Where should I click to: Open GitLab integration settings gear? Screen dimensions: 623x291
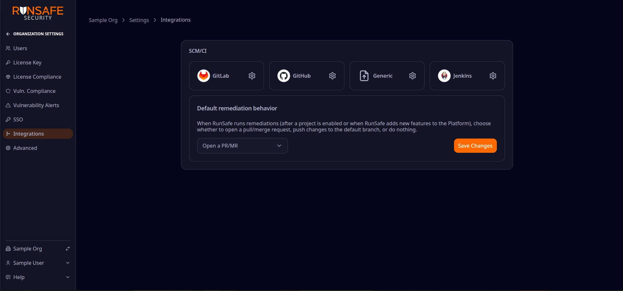click(252, 76)
